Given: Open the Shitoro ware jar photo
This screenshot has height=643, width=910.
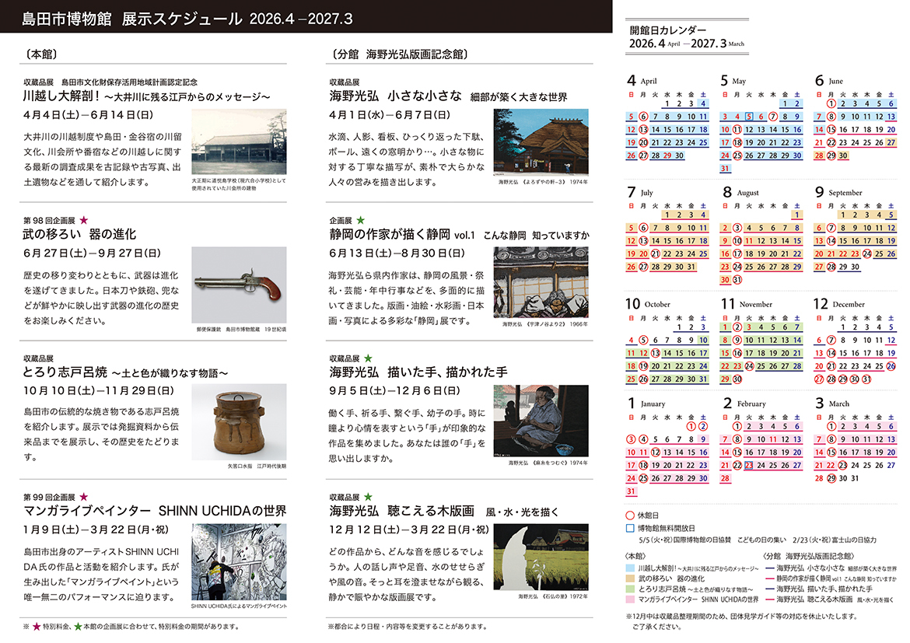Looking at the screenshot, I should pos(239,422).
